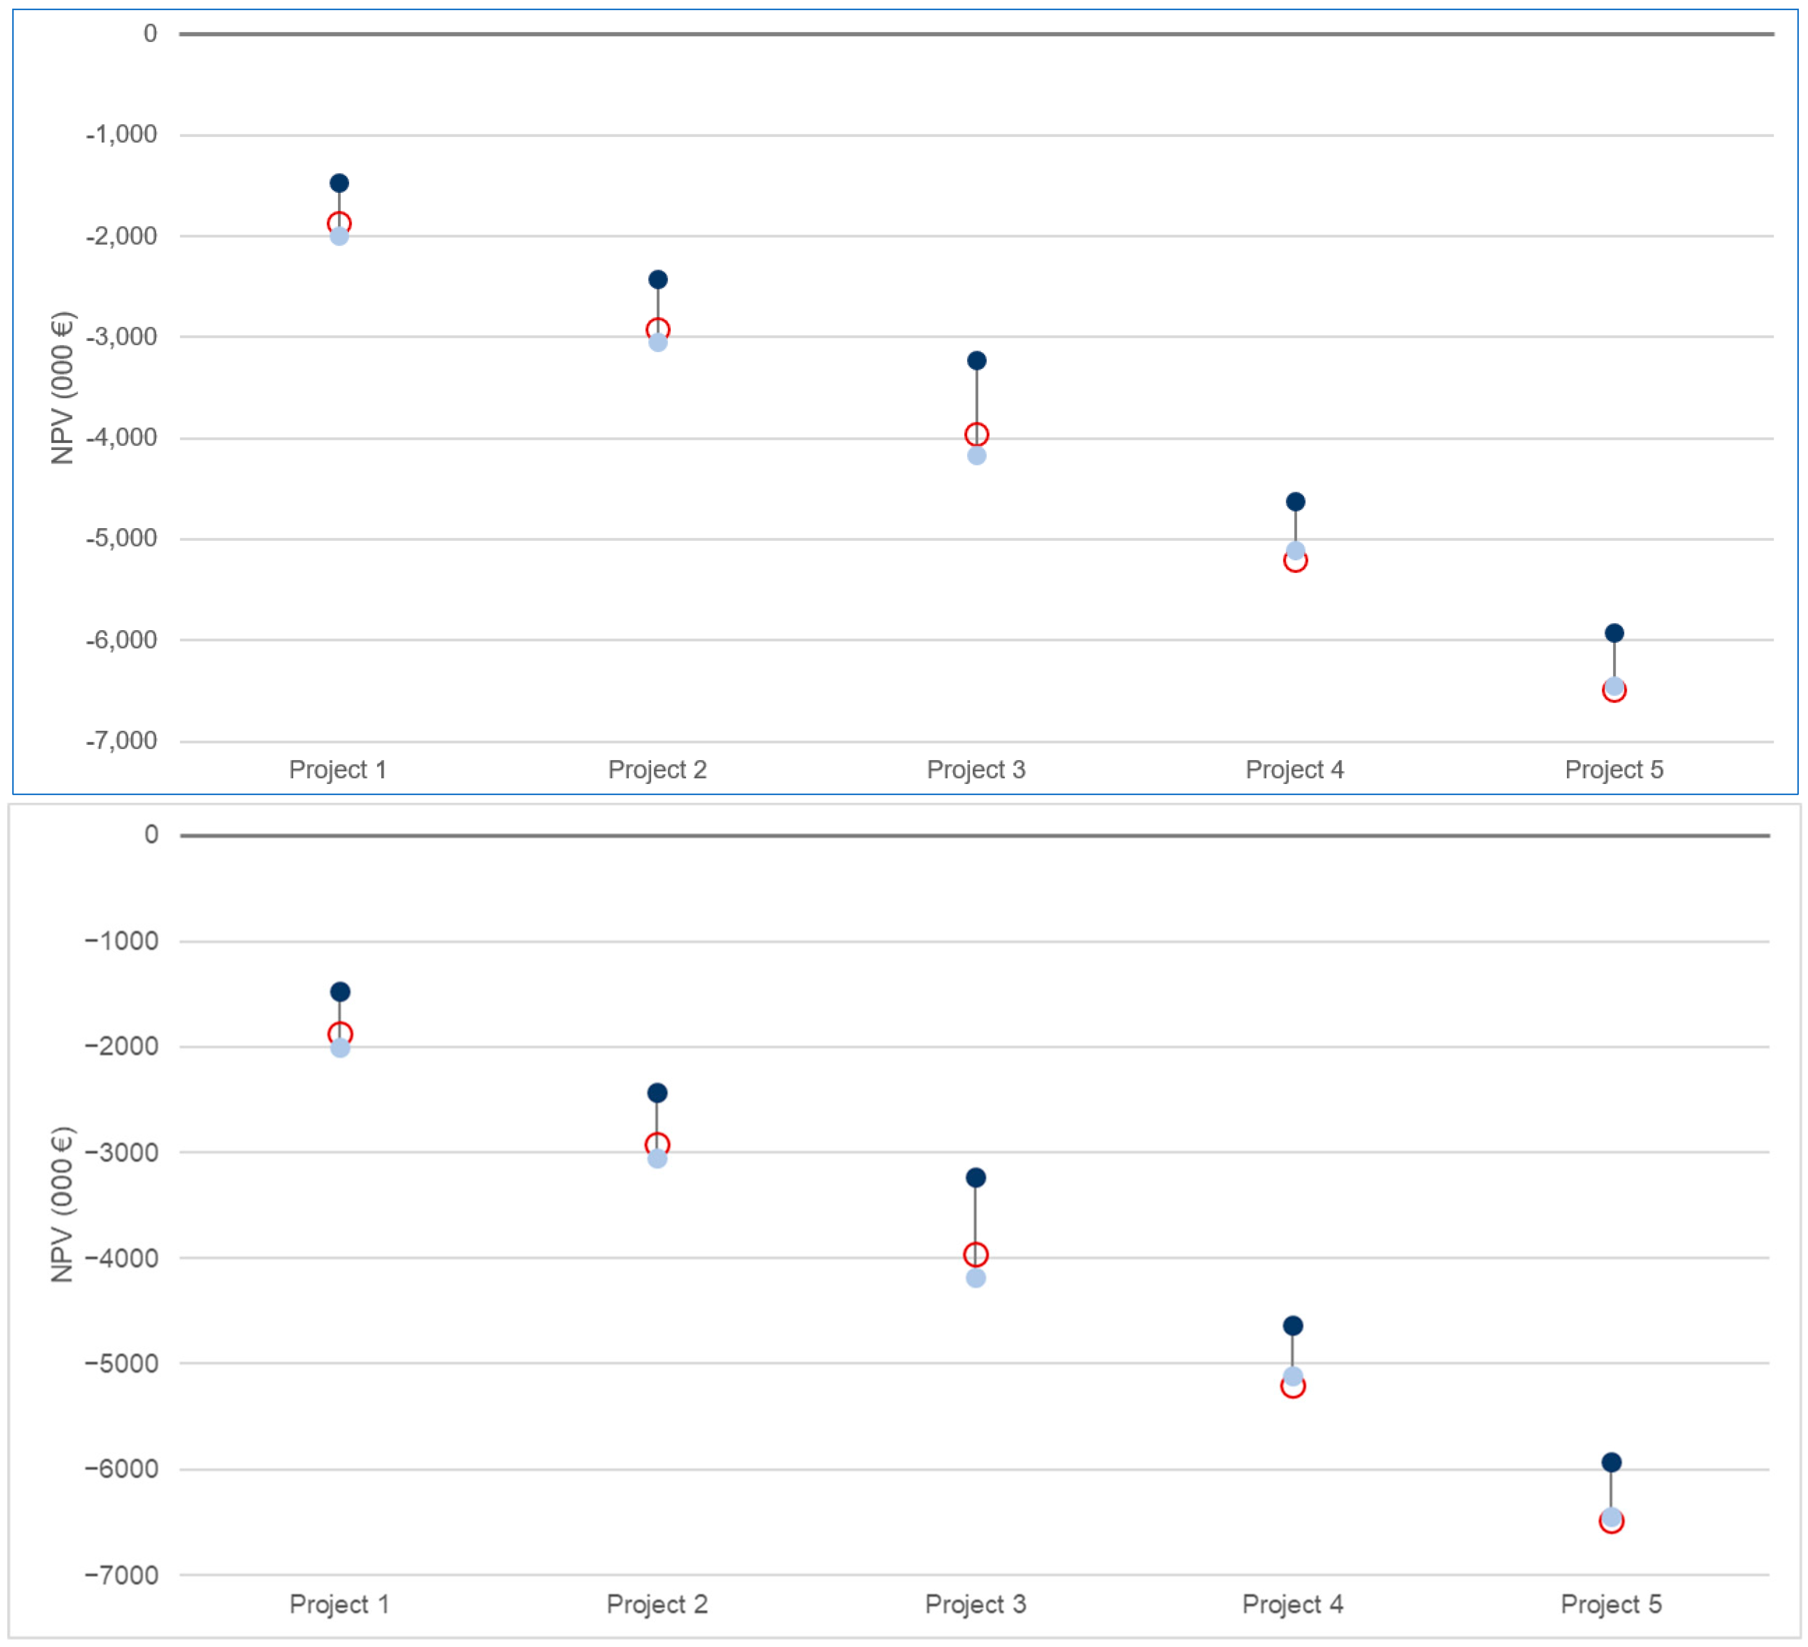Click the "Project 1" axis label, bottom chart

[339, 1604]
